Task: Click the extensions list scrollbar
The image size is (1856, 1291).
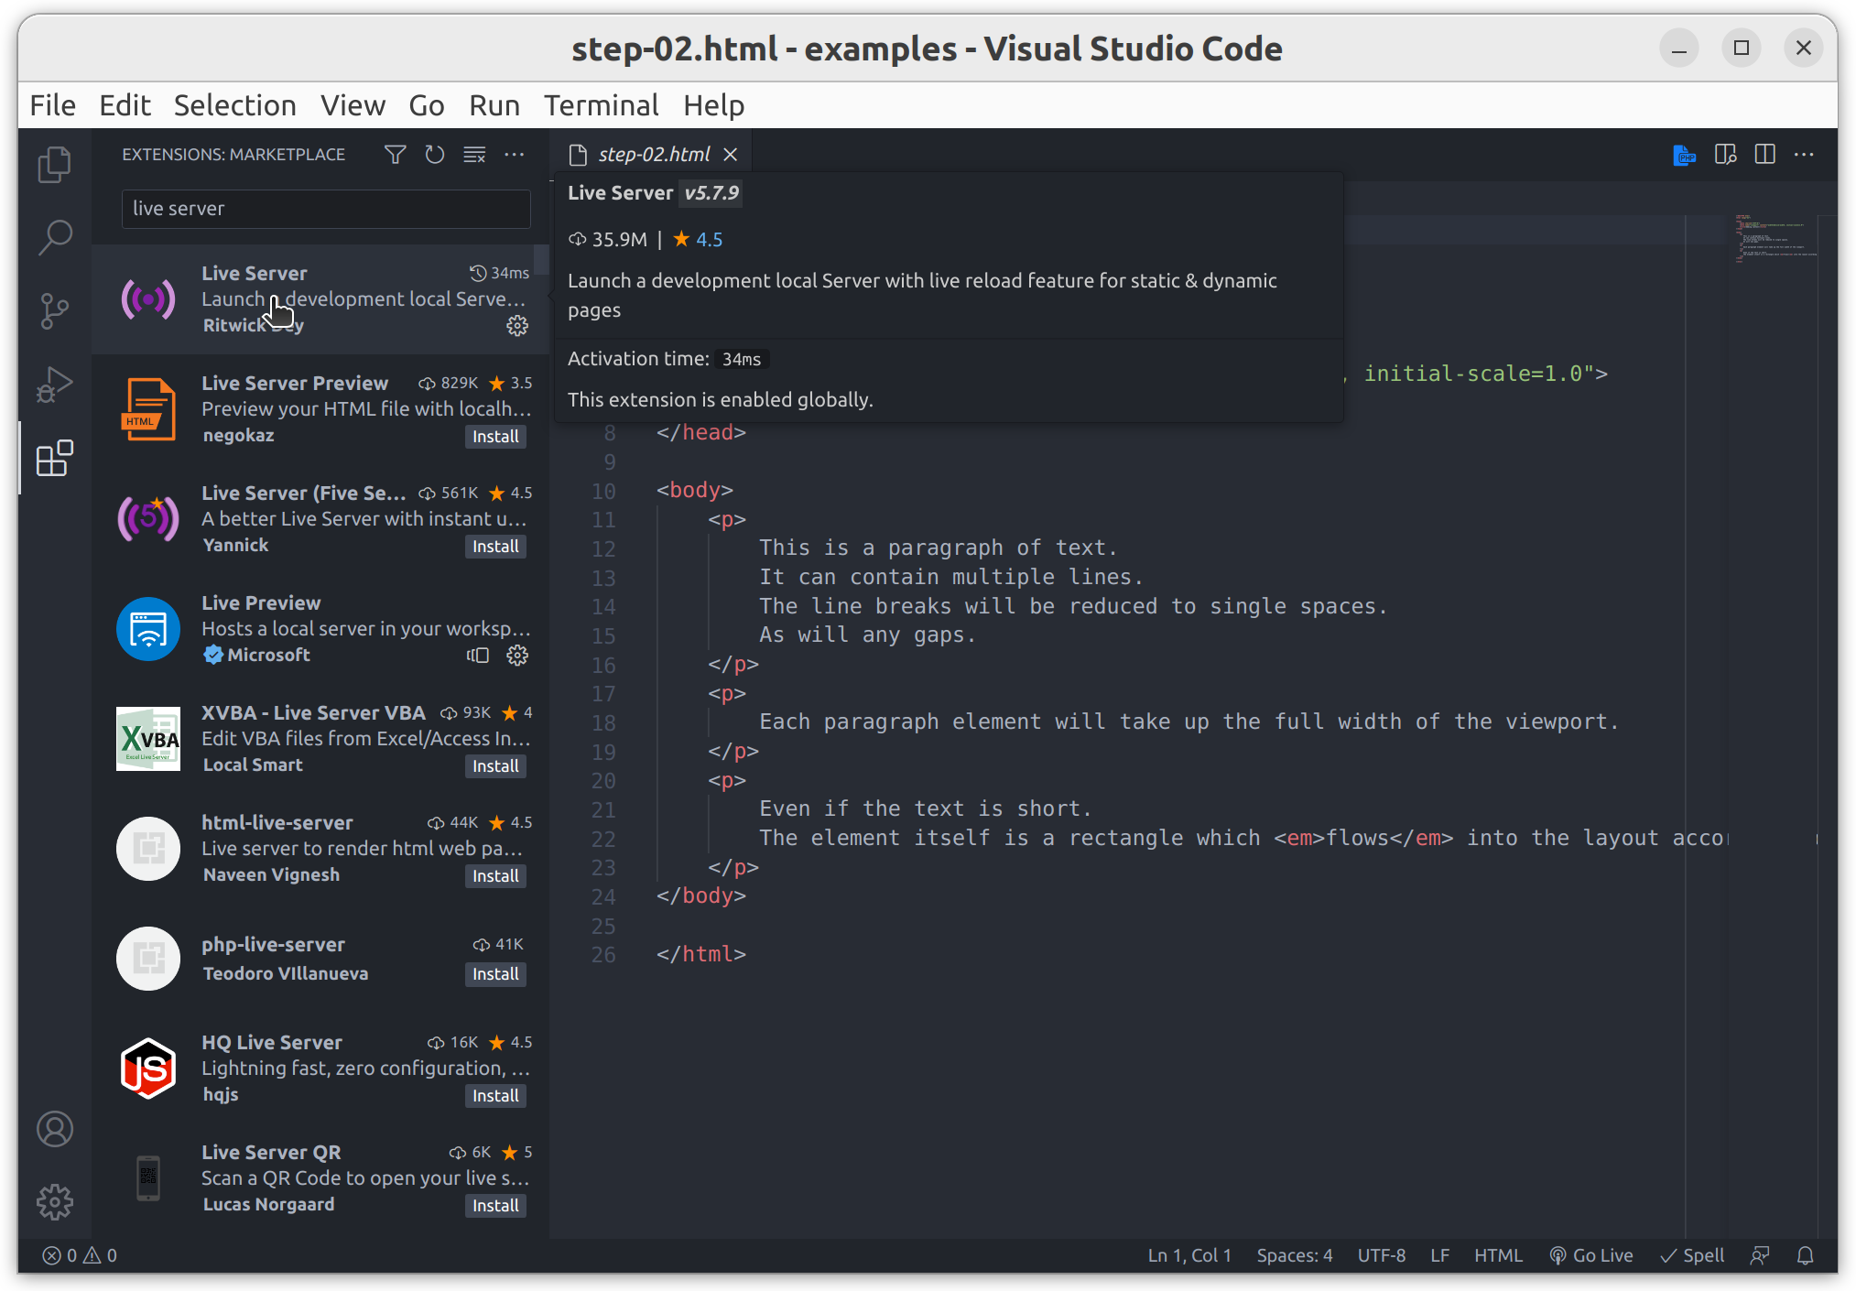Action: coord(542,260)
